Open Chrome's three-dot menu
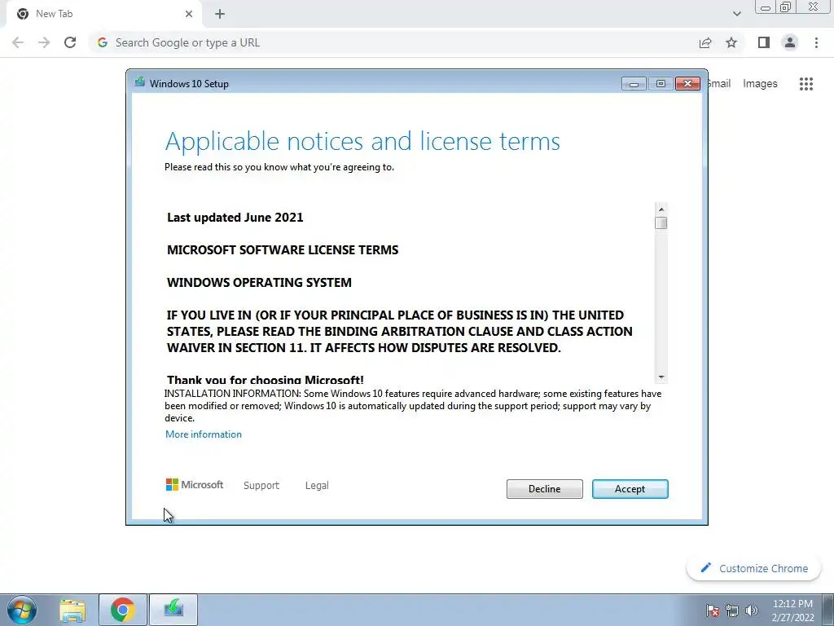 tap(816, 42)
